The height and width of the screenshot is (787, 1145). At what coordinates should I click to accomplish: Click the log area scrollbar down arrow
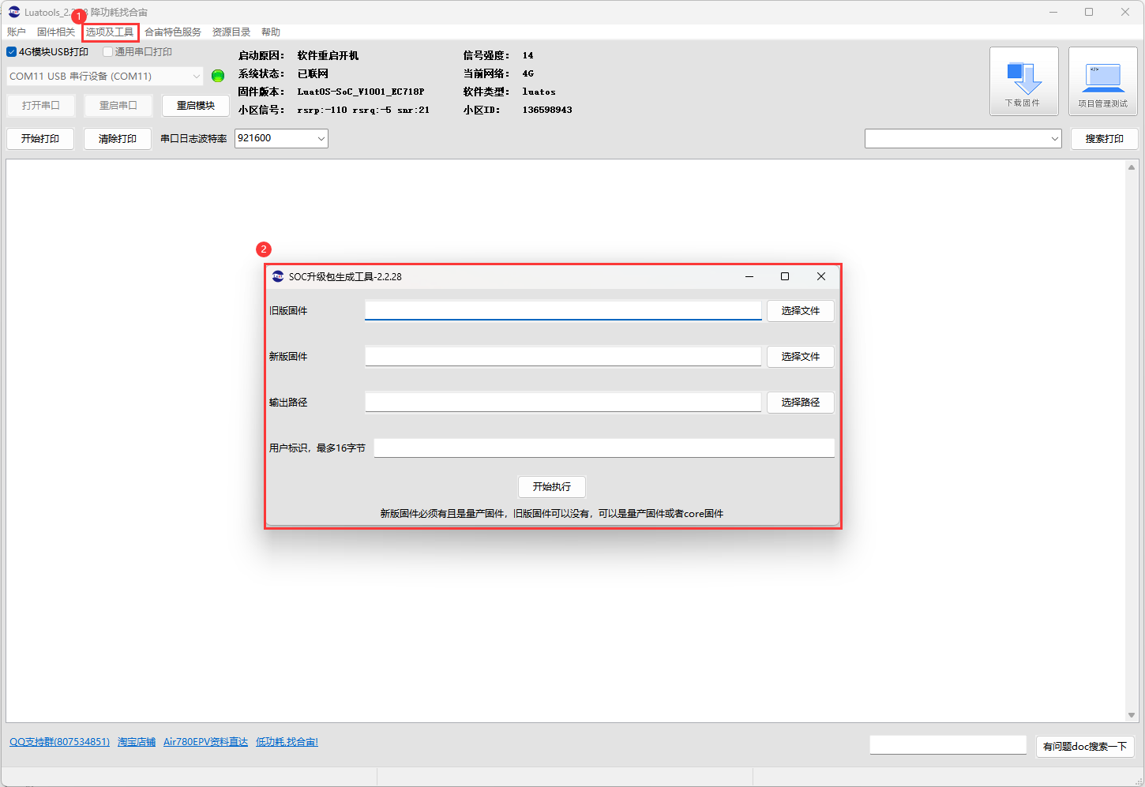point(1132,715)
